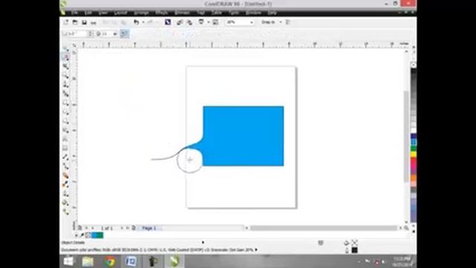Open the View menu
Viewport: 476px width, 268px height.
pos(103,13)
